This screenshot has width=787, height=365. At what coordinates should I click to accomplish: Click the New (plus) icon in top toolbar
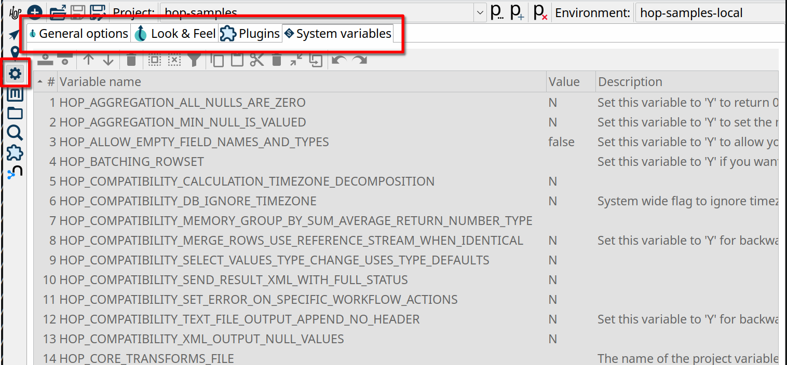pos(34,12)
